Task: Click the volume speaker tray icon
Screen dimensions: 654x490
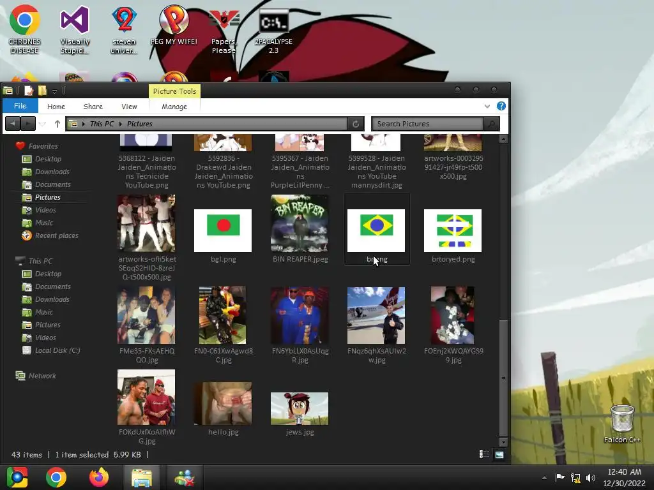Action: (591, 478)
